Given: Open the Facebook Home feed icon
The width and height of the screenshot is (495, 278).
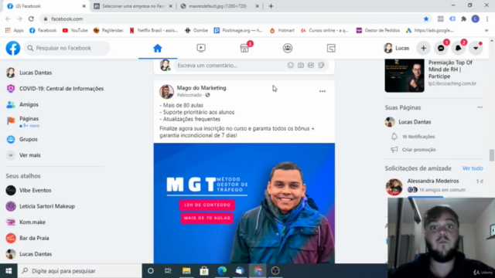Looking at the screenshot, I should click(158, 48).
